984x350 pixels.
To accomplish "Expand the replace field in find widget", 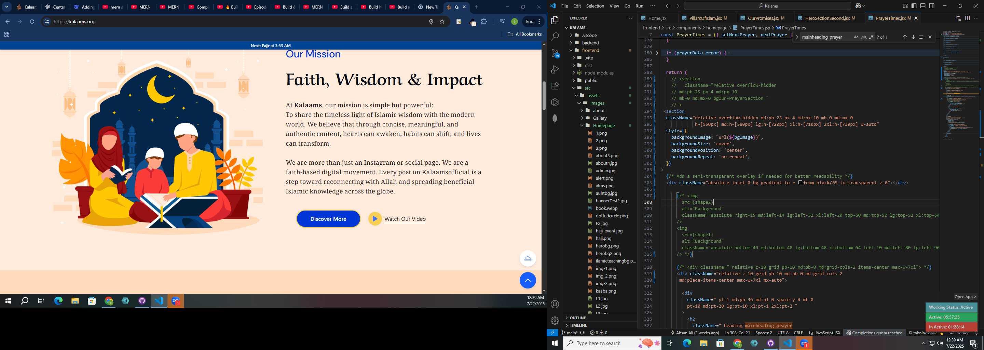I will click(796, 37).
